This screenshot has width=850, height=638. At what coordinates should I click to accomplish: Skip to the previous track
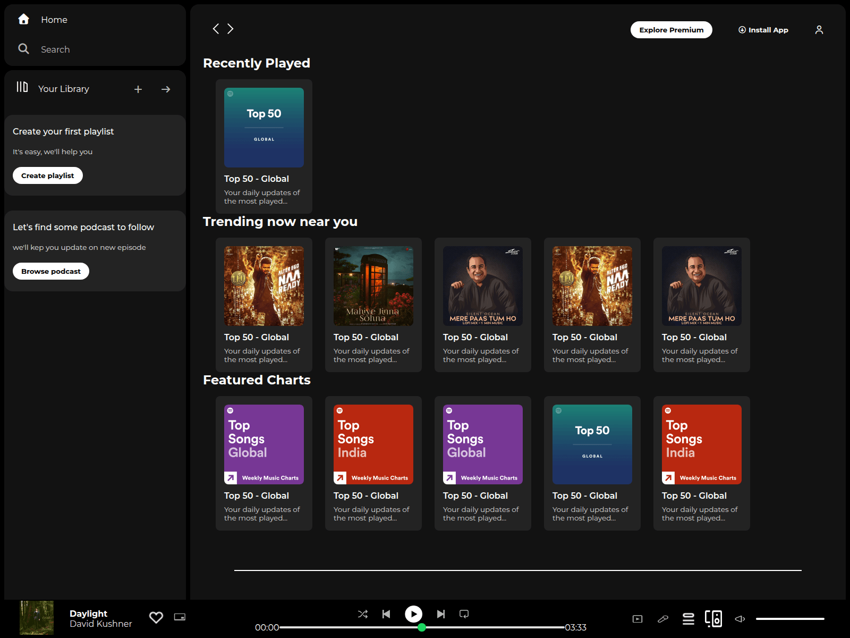pyautogui.click(x=386, y=614)
